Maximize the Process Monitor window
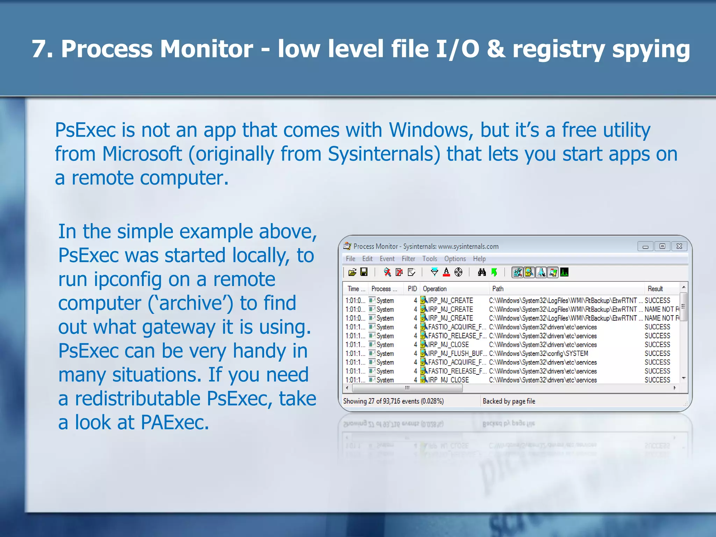 click(x=662, y=246)
